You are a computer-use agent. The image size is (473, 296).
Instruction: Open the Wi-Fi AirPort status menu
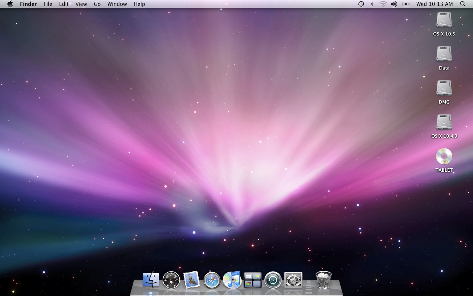383,4
